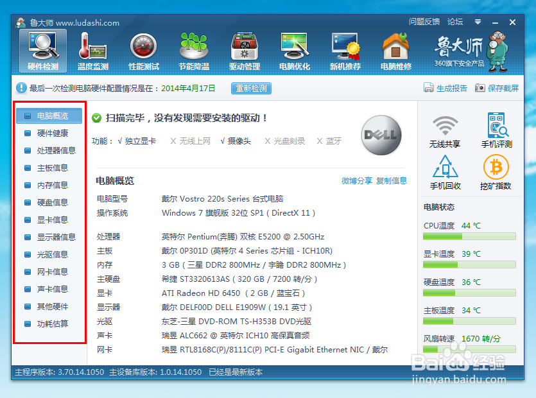Open the 电脑维修 computer repair section

point(396,51)
